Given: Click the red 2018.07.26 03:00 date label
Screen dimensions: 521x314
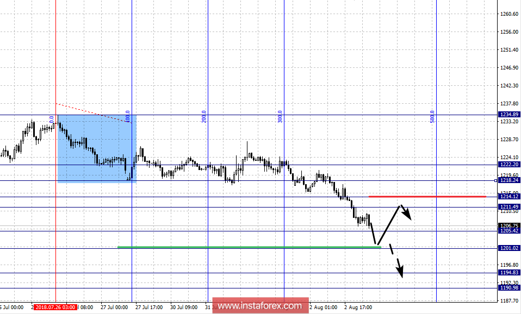Looking at the screenshot, I should (x=55, y=307).
